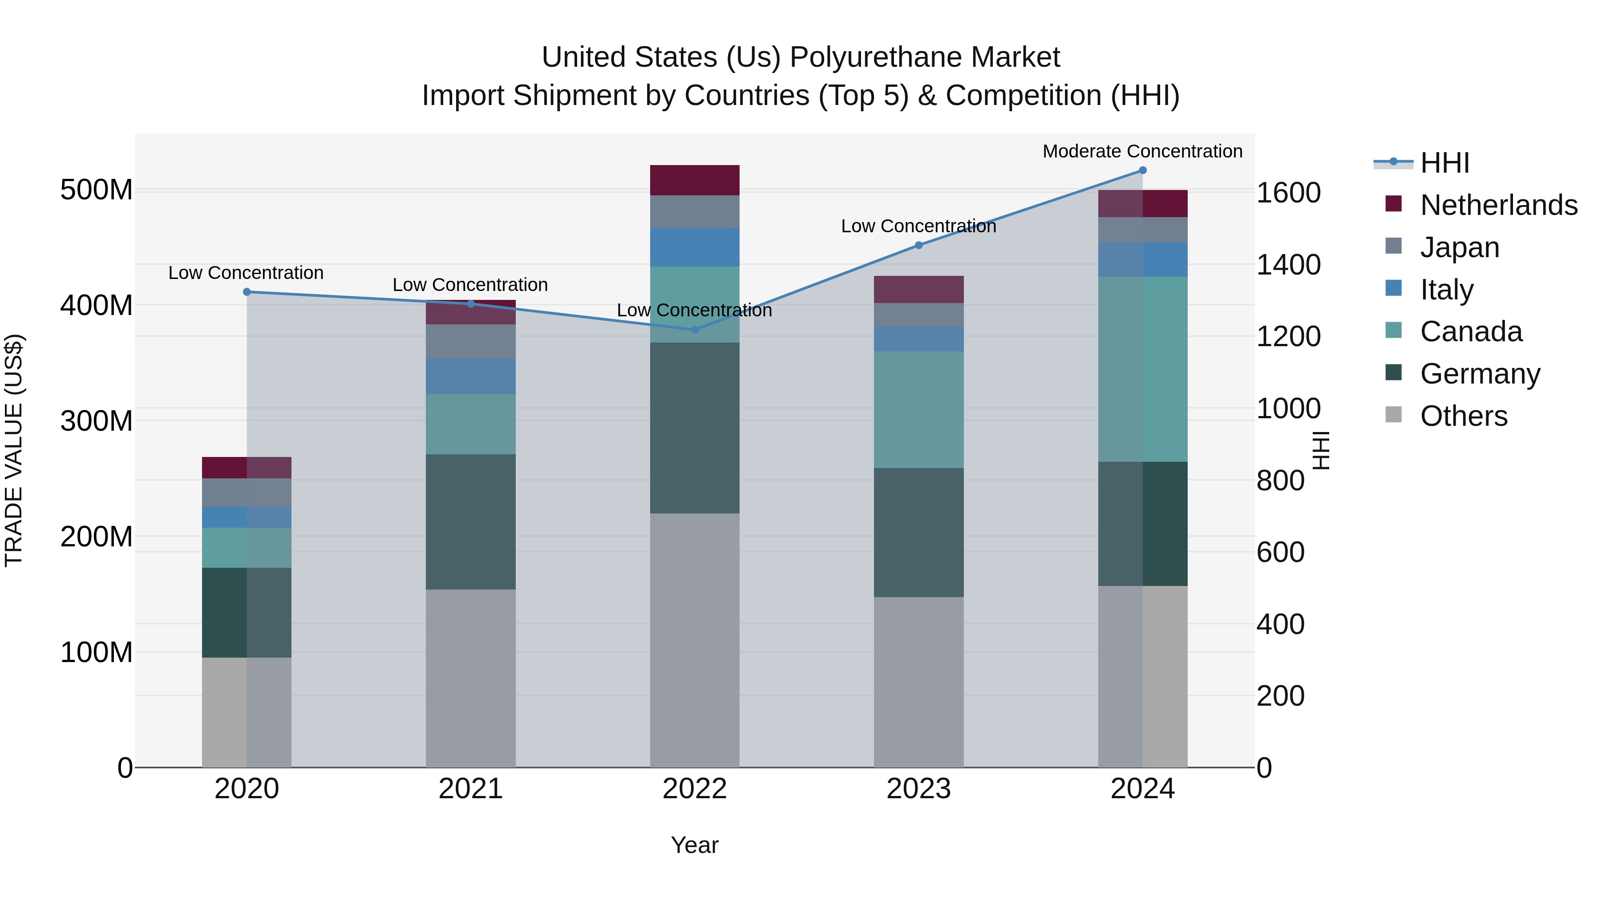1602x901 pixels.
Task: Click the rotated HHI right axis title
Action: 1321,450
